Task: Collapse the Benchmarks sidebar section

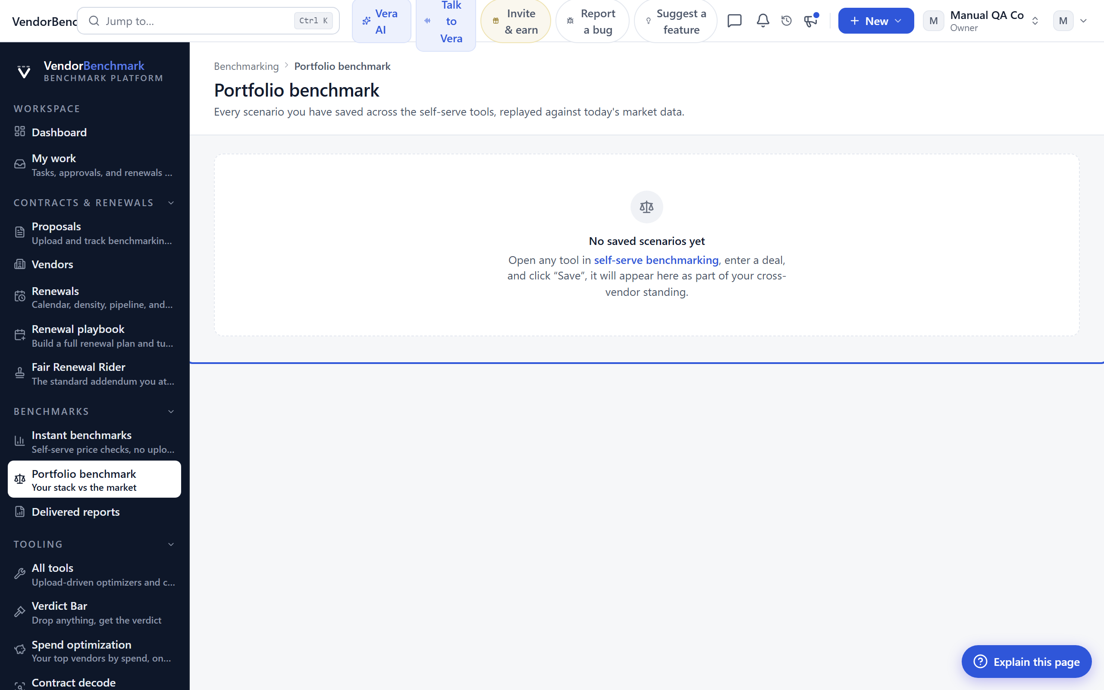Action: 171,411
